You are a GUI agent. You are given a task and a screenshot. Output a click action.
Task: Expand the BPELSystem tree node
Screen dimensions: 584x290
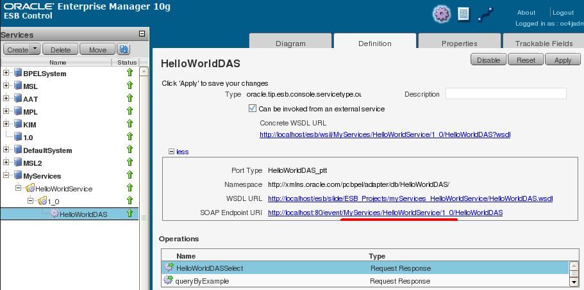pyautogui.click(x=6, y=73)
